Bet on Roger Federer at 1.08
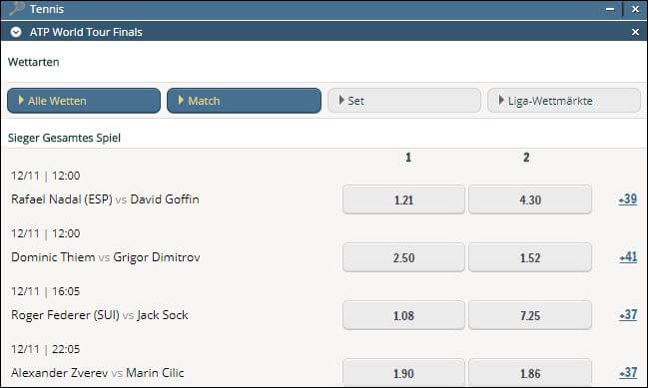This screenshot has height=388, width=648. (x=403, y=315)
